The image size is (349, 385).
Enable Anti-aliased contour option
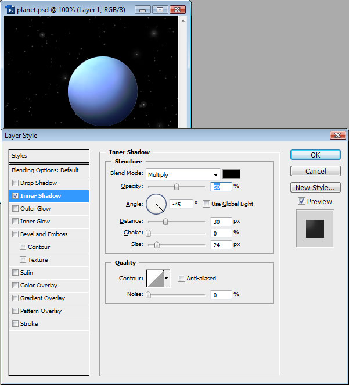(x=181, y=278)
